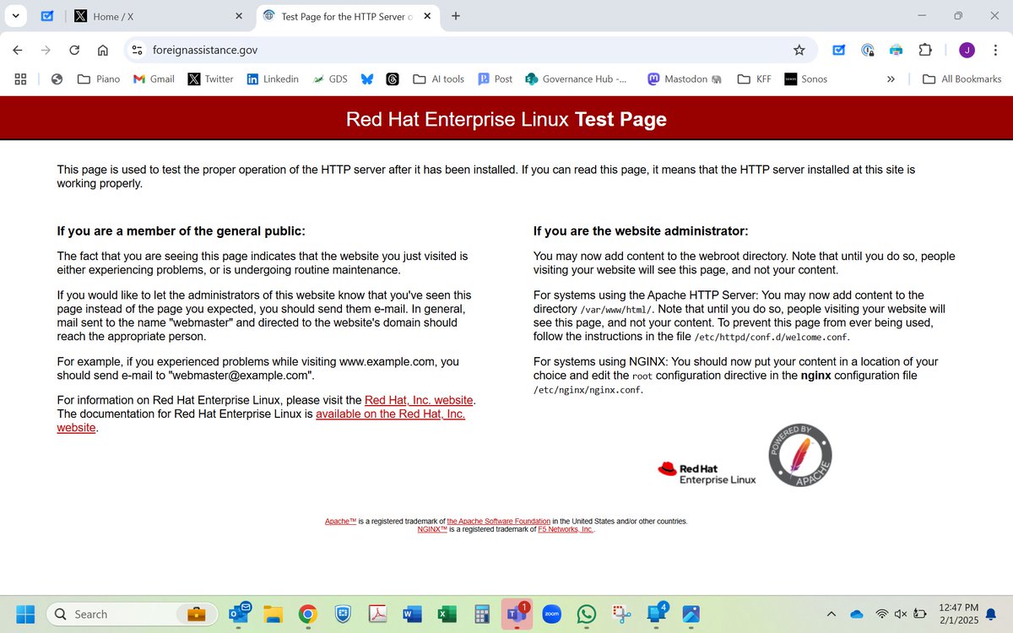
Task: Open the 1Password extension icon
Action: tap(867, 50)
